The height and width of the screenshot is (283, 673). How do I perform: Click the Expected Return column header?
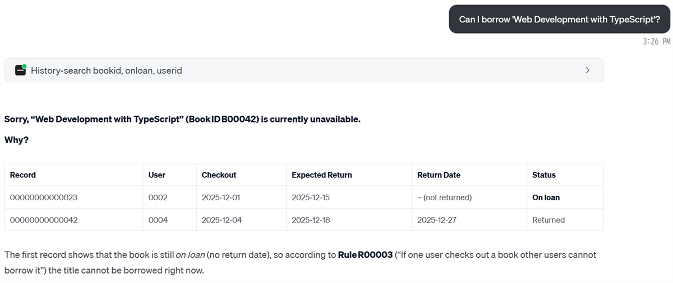(x=322, y=175)
